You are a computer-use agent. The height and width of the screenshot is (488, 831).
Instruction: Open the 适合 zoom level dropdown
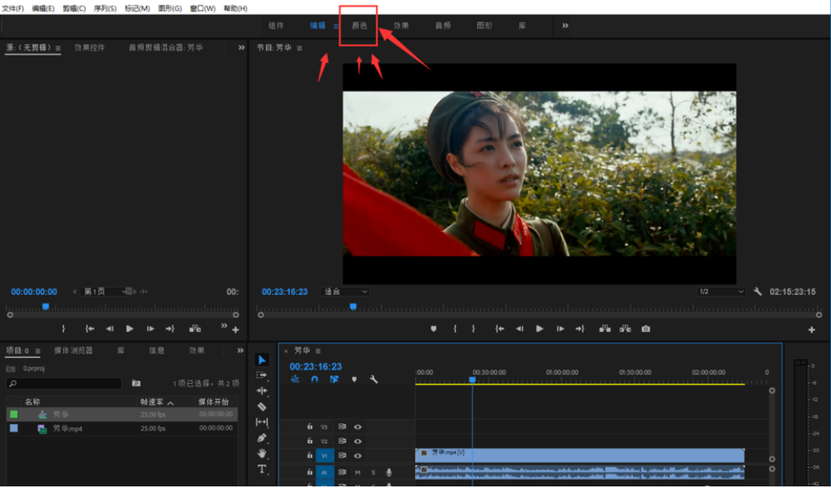point(344,291)
